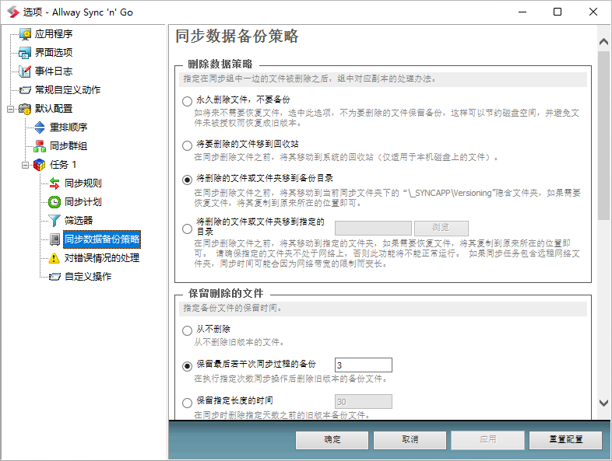The image size is (612, 461).
Task: Click the 保留删除的文件 group heading
Action: (x=226, y=293)
